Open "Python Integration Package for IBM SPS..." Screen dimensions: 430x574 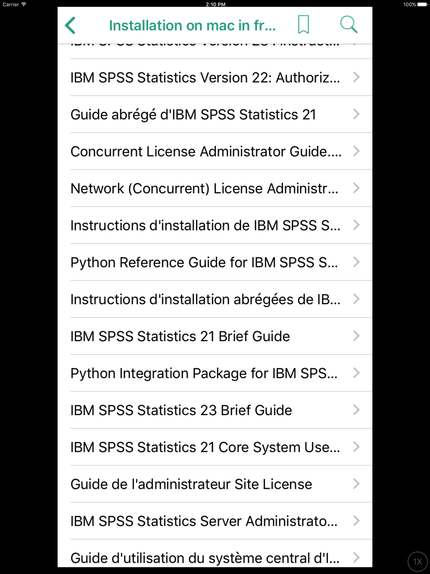tap(215, 373)
